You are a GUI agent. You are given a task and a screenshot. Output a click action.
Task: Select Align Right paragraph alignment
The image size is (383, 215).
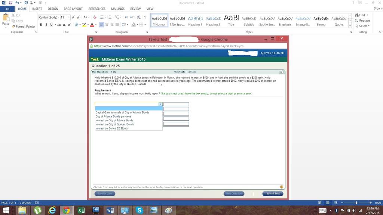(x=112, y=25)
